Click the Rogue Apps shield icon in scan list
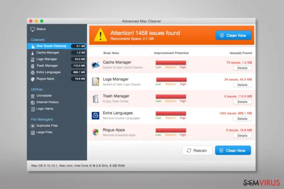This screenshot has width=284, height=189. [95, 132]
